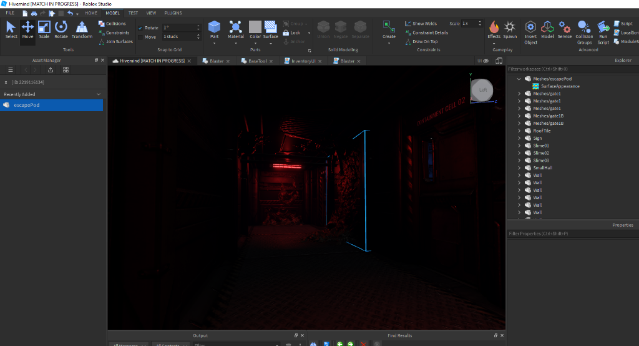Toggle UI visibility eye icon
Viewport: 639px width, 346px height.
[485, 61]
